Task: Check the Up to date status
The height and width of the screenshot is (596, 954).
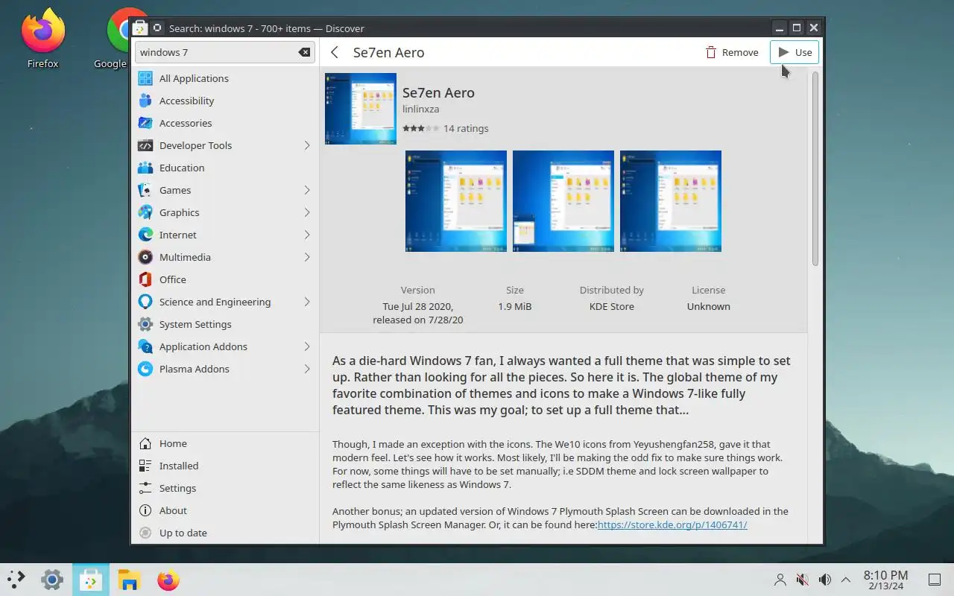Action: (224, 533)
